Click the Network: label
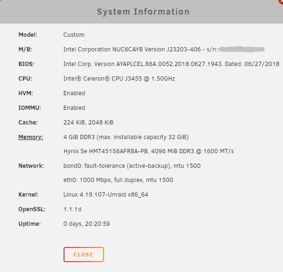 click(x=31, y=166)
